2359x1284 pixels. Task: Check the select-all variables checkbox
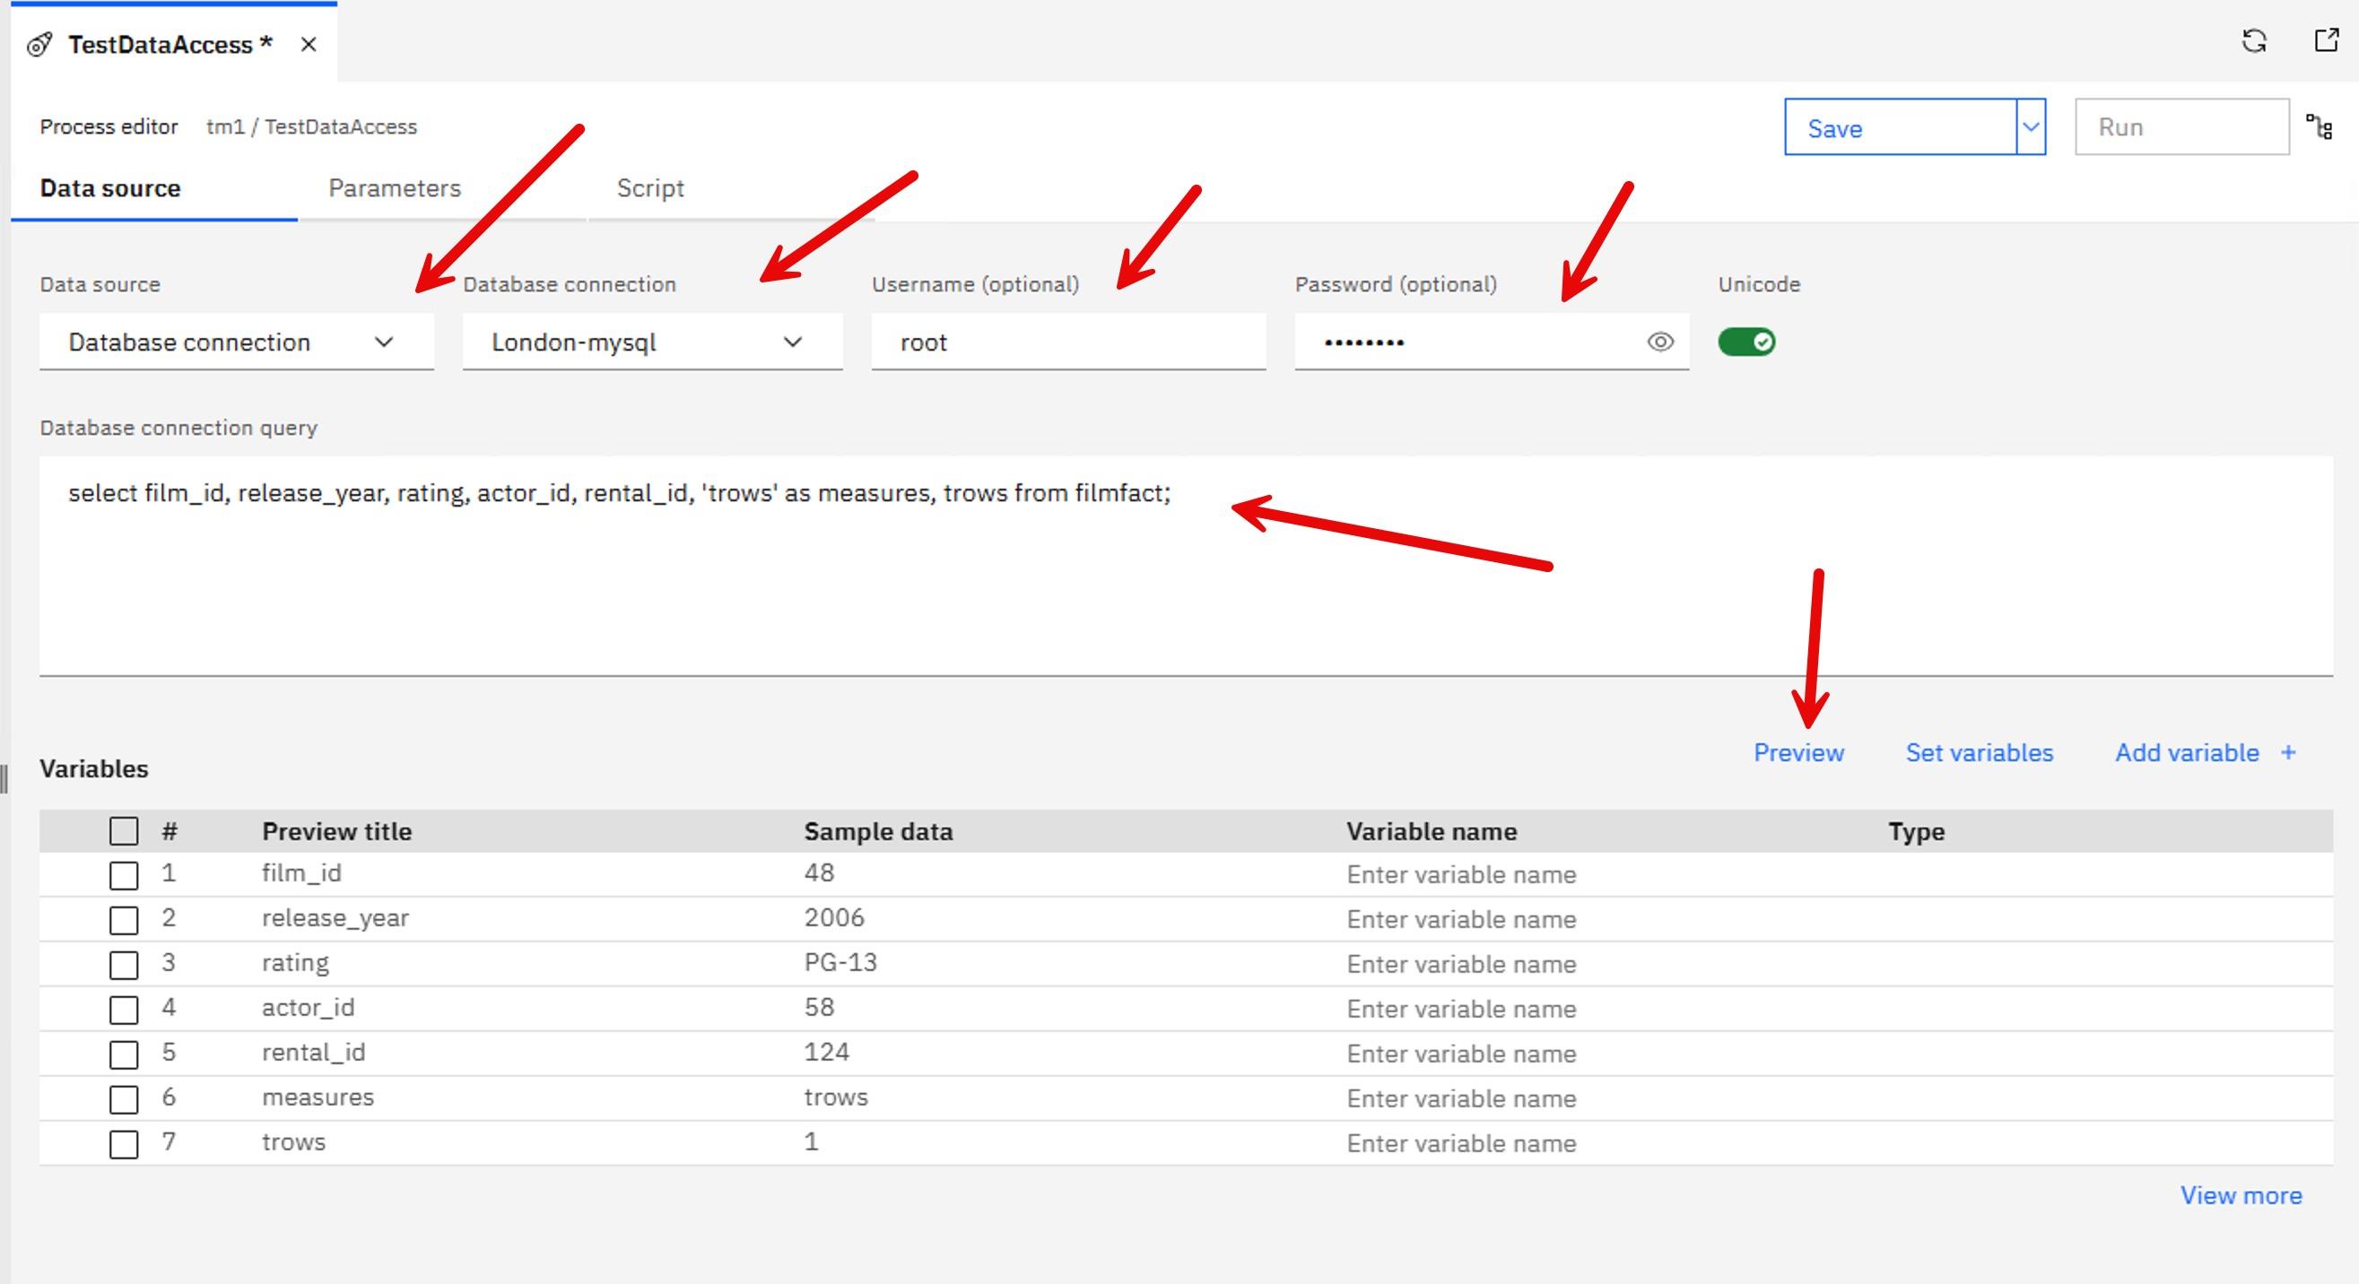pyautogui.click(x=124, y=831)
